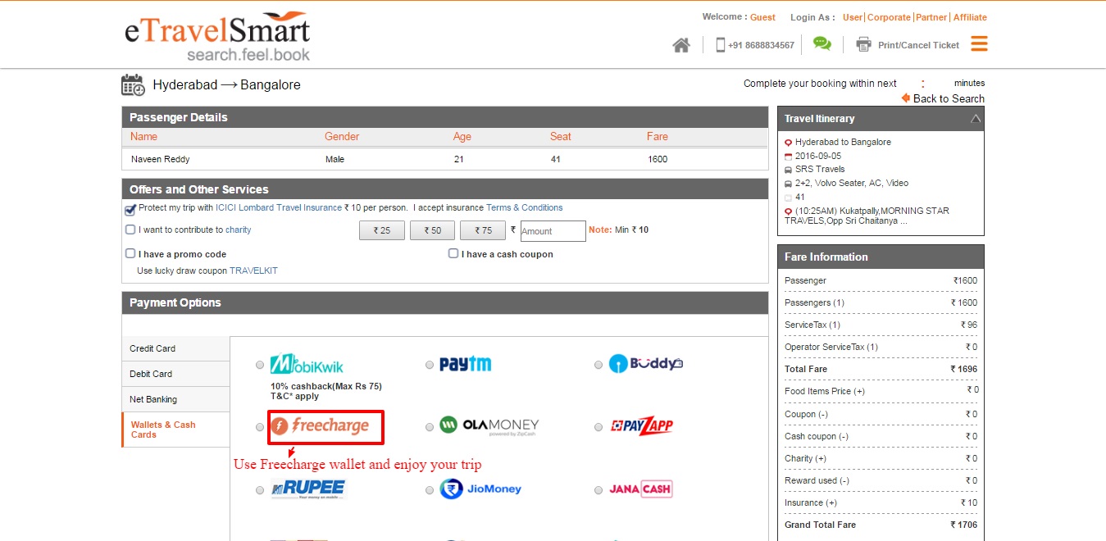1106x541 pixels.
Task: Log in as Affiliate
Action: tap(969, 17)
